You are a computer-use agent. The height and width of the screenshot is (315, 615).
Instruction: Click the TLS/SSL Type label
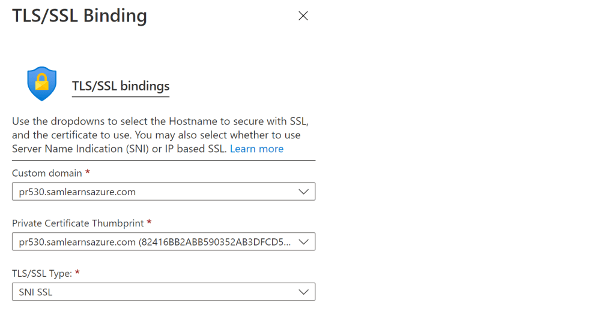point(41,273)
